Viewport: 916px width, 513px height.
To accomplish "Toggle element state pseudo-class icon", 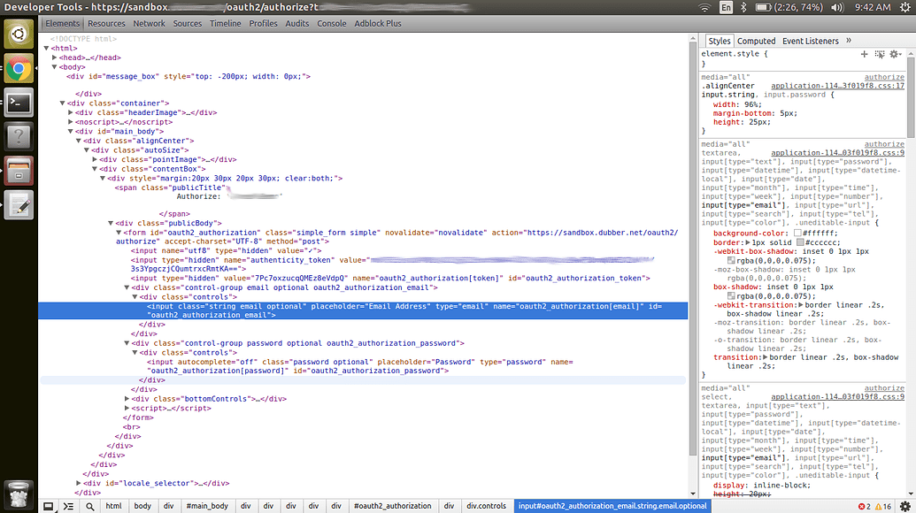I will (x=880, y=54).
